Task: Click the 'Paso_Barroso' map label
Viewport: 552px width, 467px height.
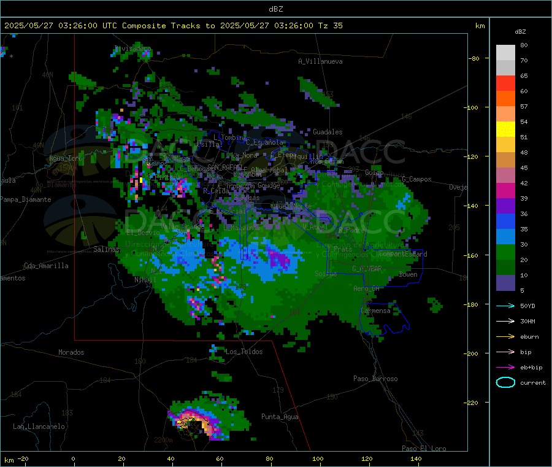Action: [x=375, y=379]
